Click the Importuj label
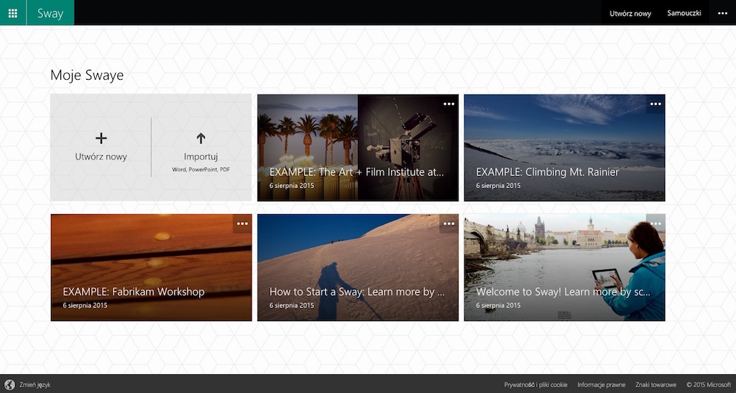This screenshot has height=393, width=736. [201, 157]
